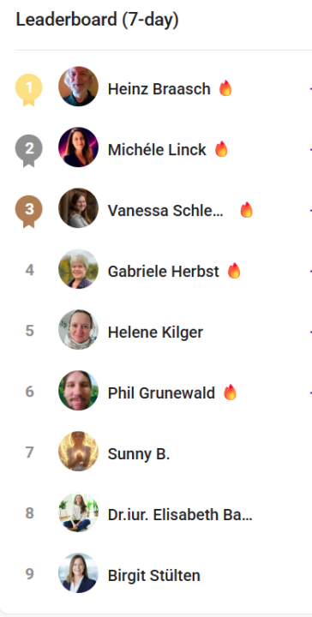This screenshot has width=312, height=617.
Task: Click the Leaderboard (7-day) heading
Action: tap(97, 20)
